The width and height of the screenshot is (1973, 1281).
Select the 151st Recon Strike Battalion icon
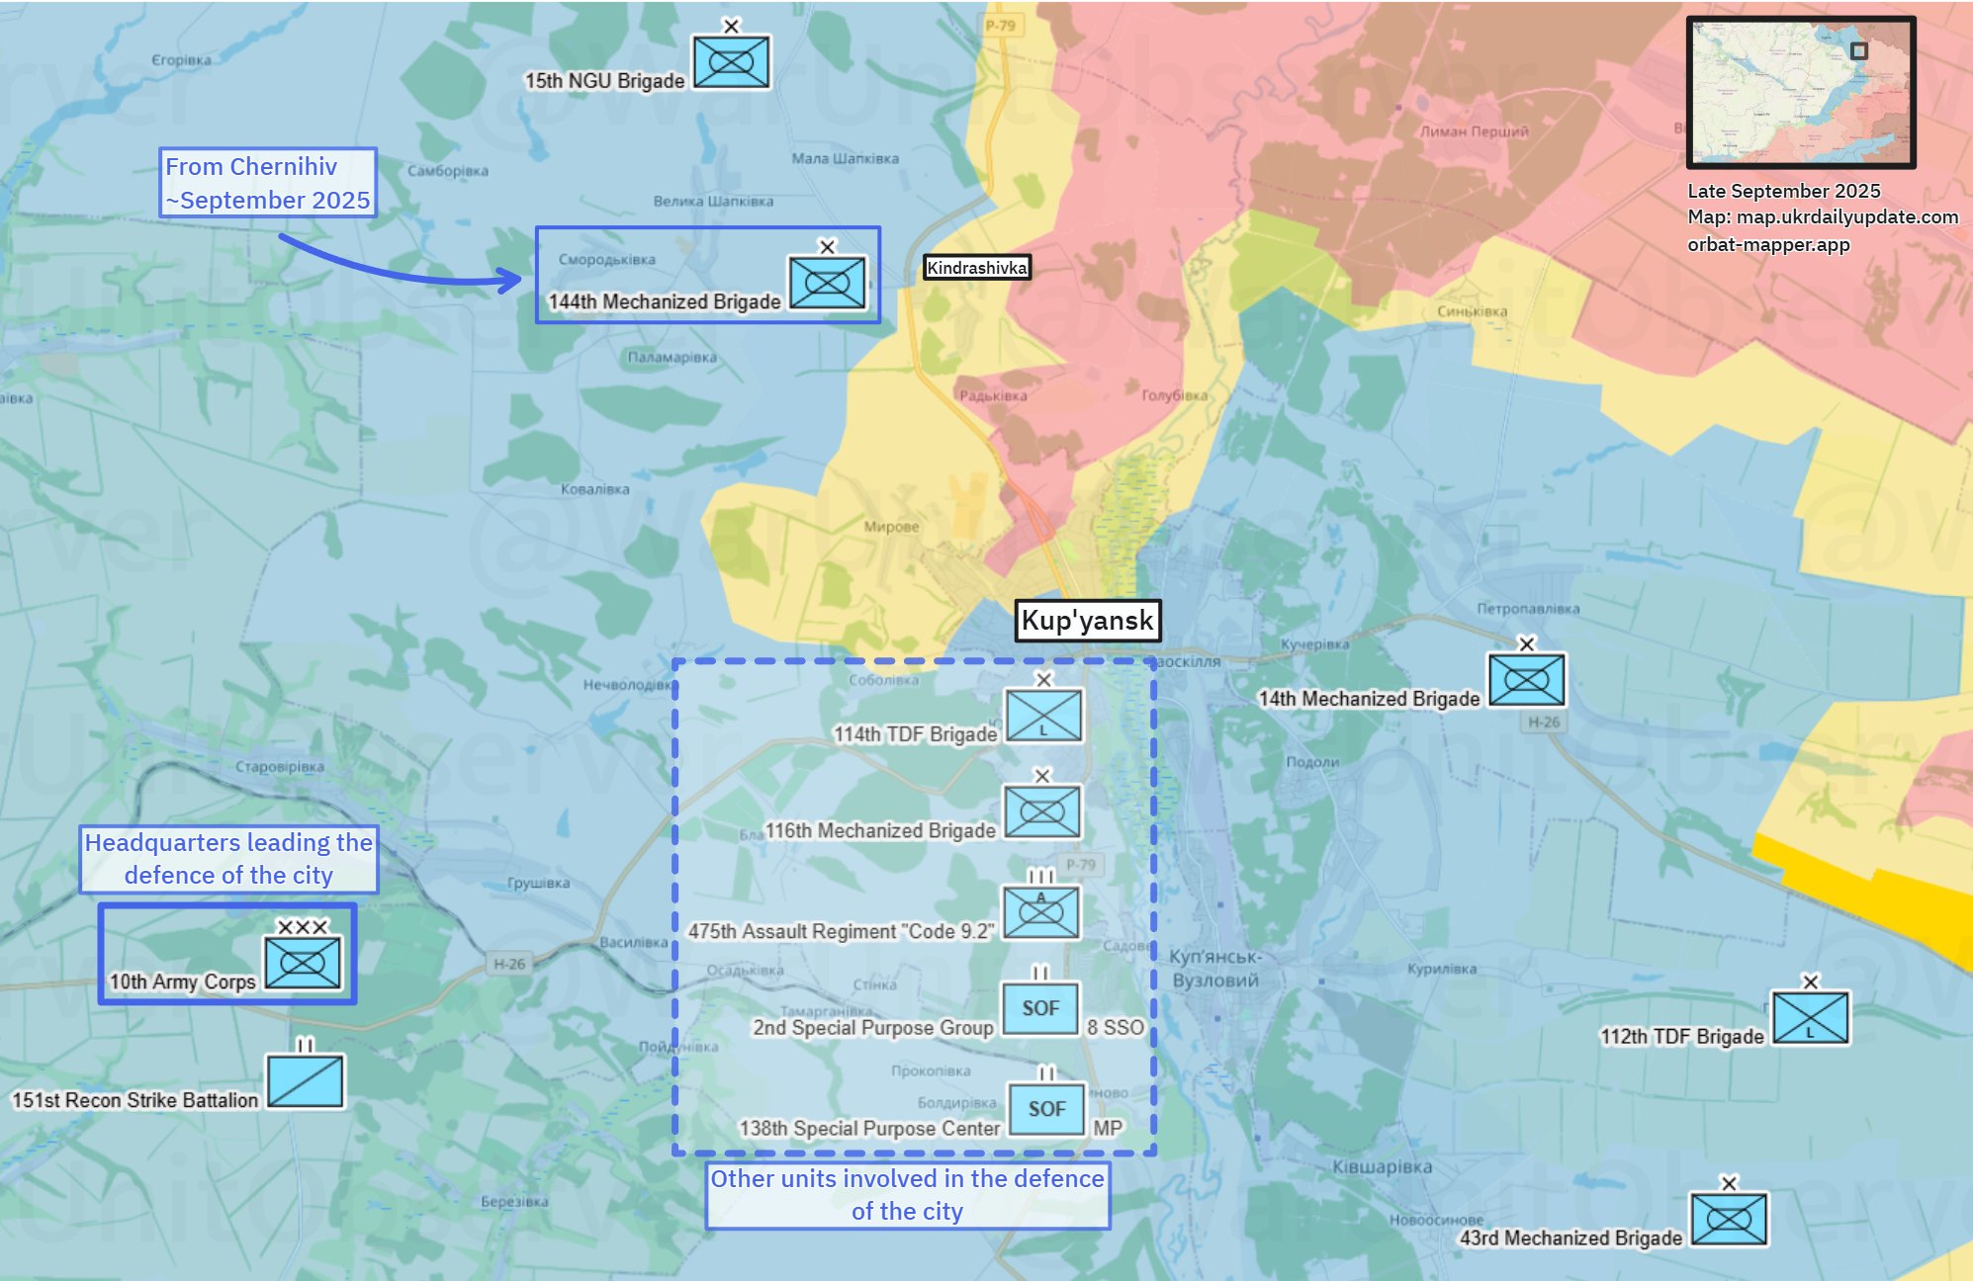pos(306,1080)
